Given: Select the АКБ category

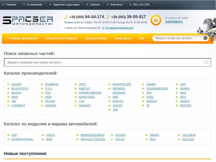Looking at the screenshot, I should [x=142, y=38].
